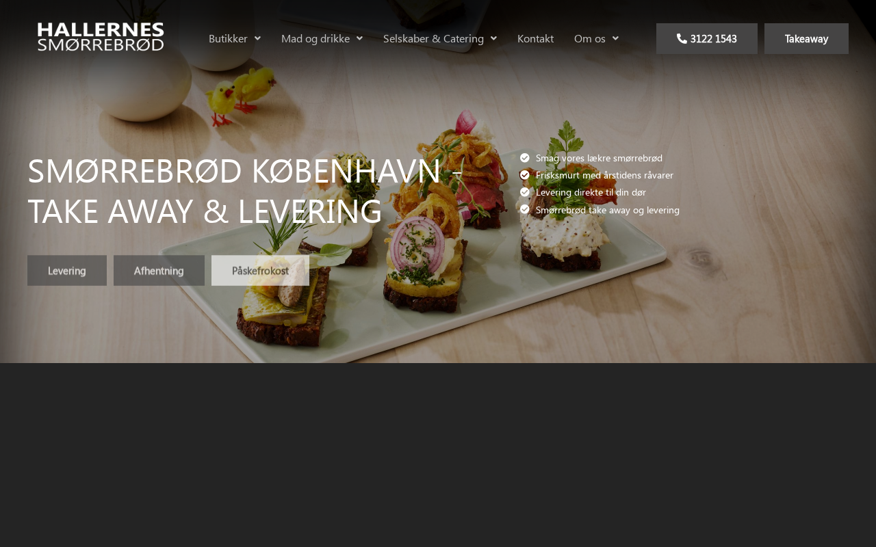Viewport: 876px width, 547px height.
Task: Select the Mad og drikke menu
Action: 315,38
